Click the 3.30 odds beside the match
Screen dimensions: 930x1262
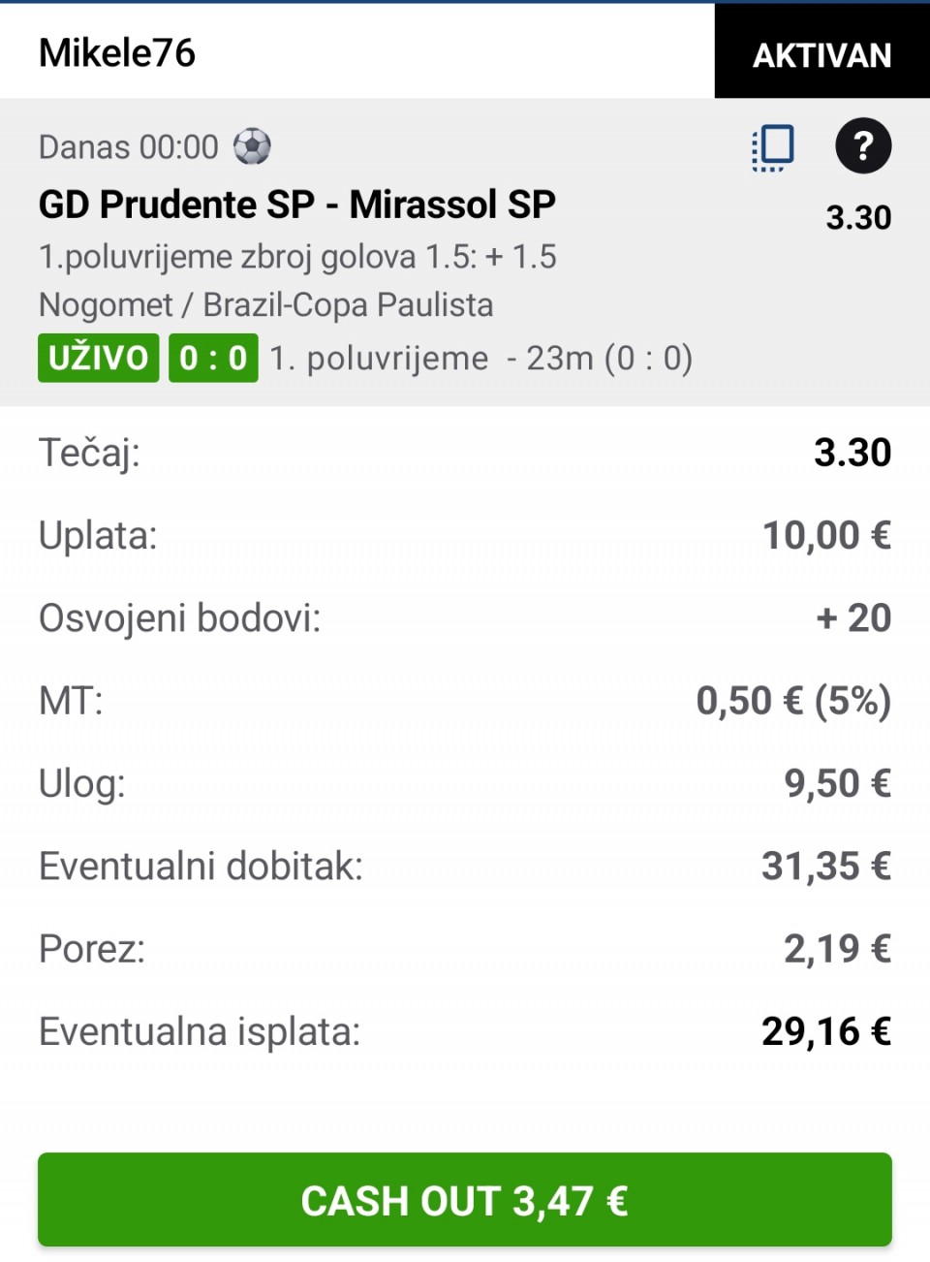pyautogui.click(x=857, y=217)
